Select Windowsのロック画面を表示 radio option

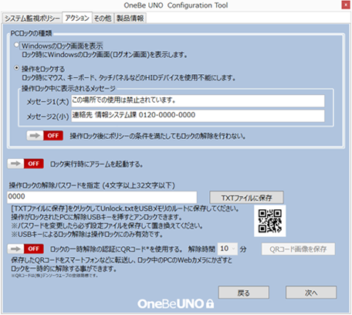coord(17,45)
